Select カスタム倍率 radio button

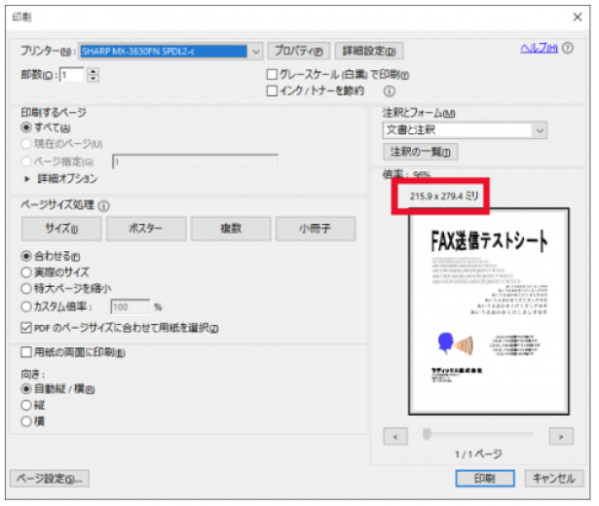(26, 307)
